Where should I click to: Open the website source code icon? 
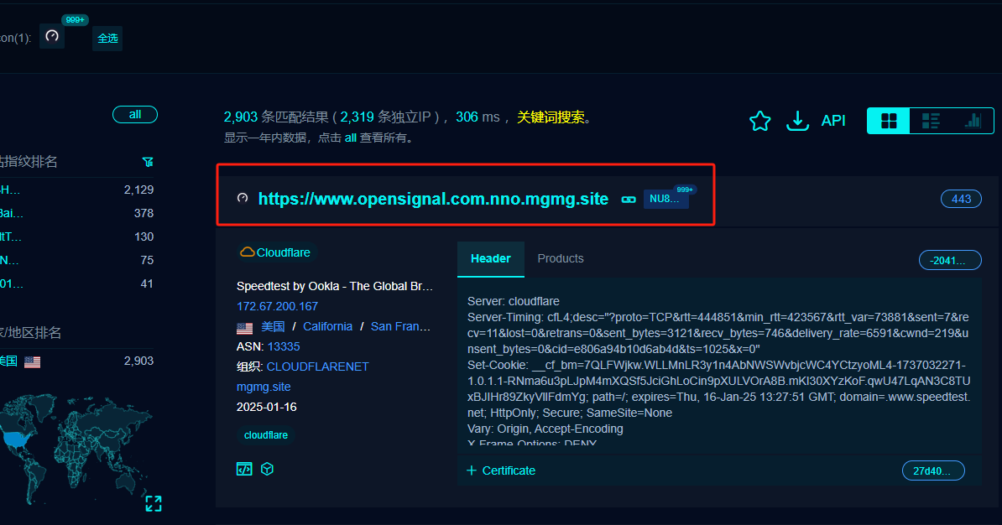point(244,470)
